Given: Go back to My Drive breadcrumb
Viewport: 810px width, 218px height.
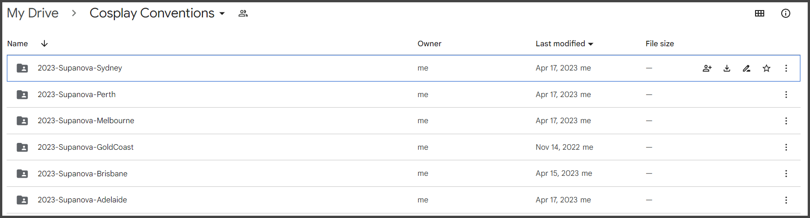Looking at the screenshot, I should (x=33, y=13).
